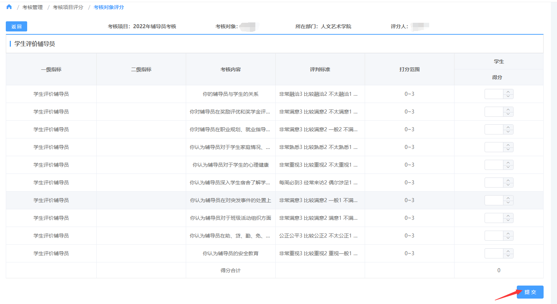Viewport: 557px width, 304px height.
Task: Click the 二级指标 column header
Action: click(141, 69)
